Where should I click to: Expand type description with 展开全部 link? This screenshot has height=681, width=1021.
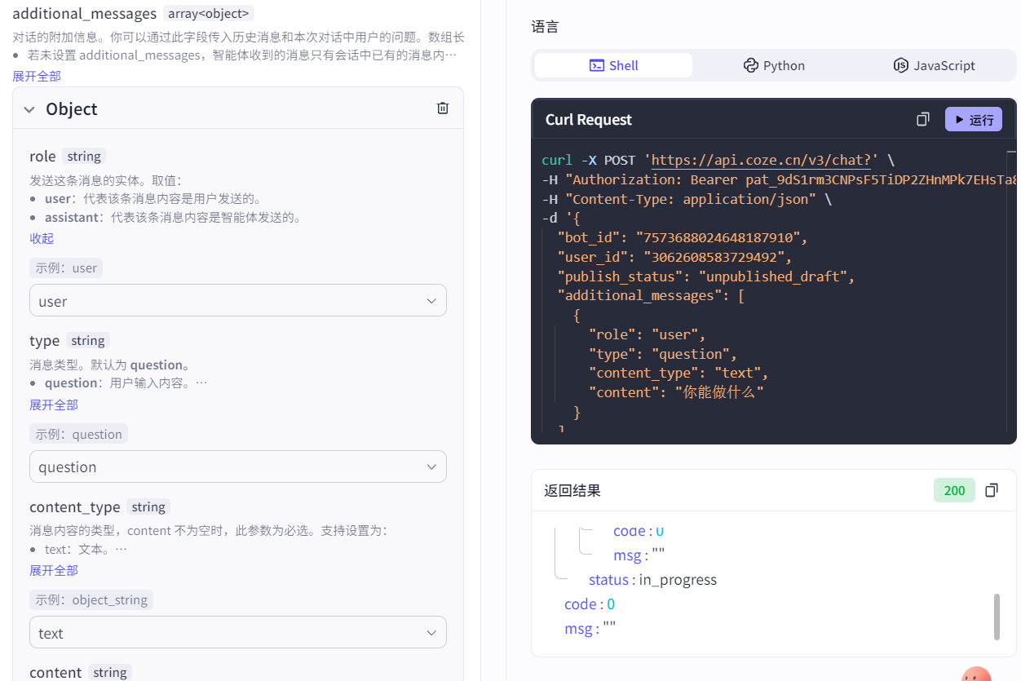pyautogui.click(x=54, y=405)
